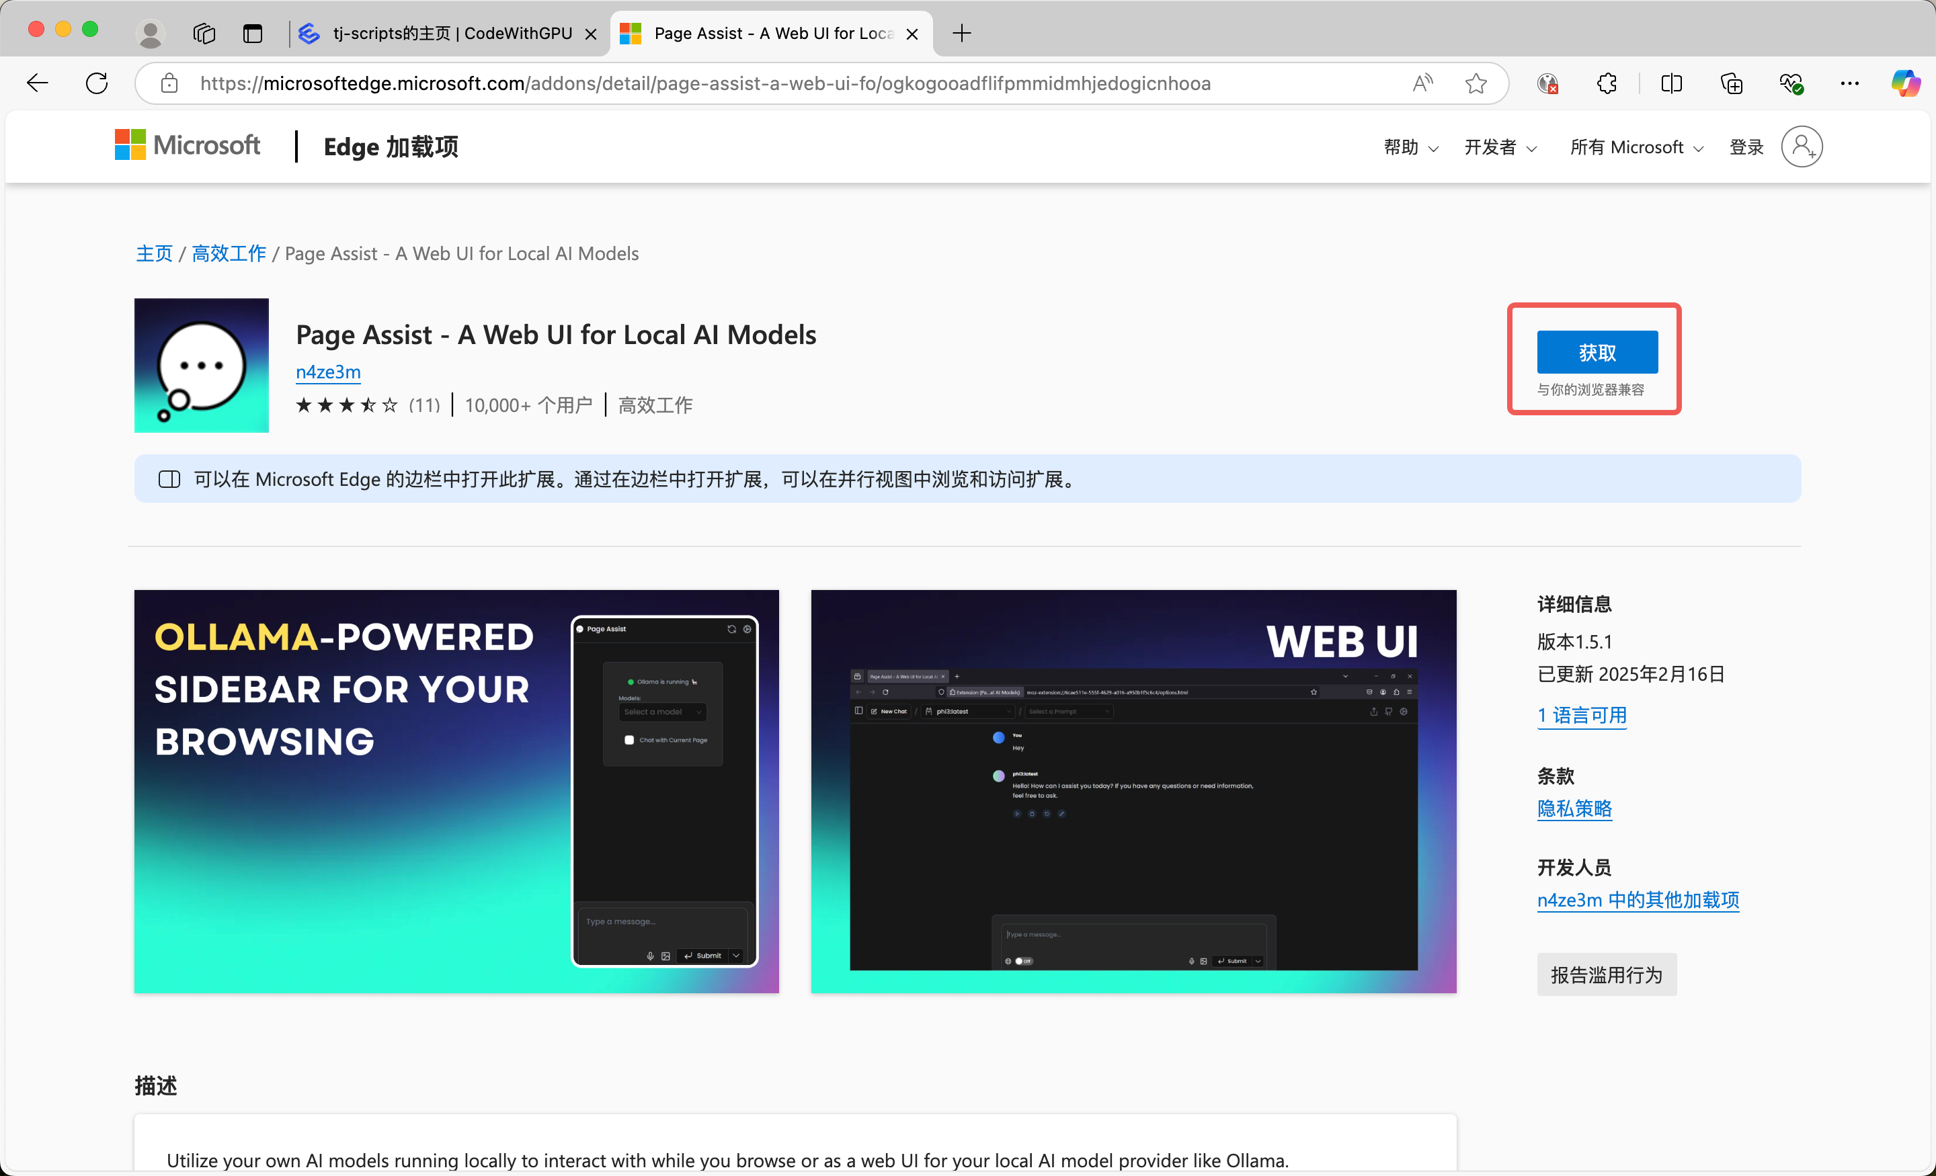Click the 主页 breadcrumb link
Image resolution: width=1936 pixels, height=1176 pixels.
[154, 253]
